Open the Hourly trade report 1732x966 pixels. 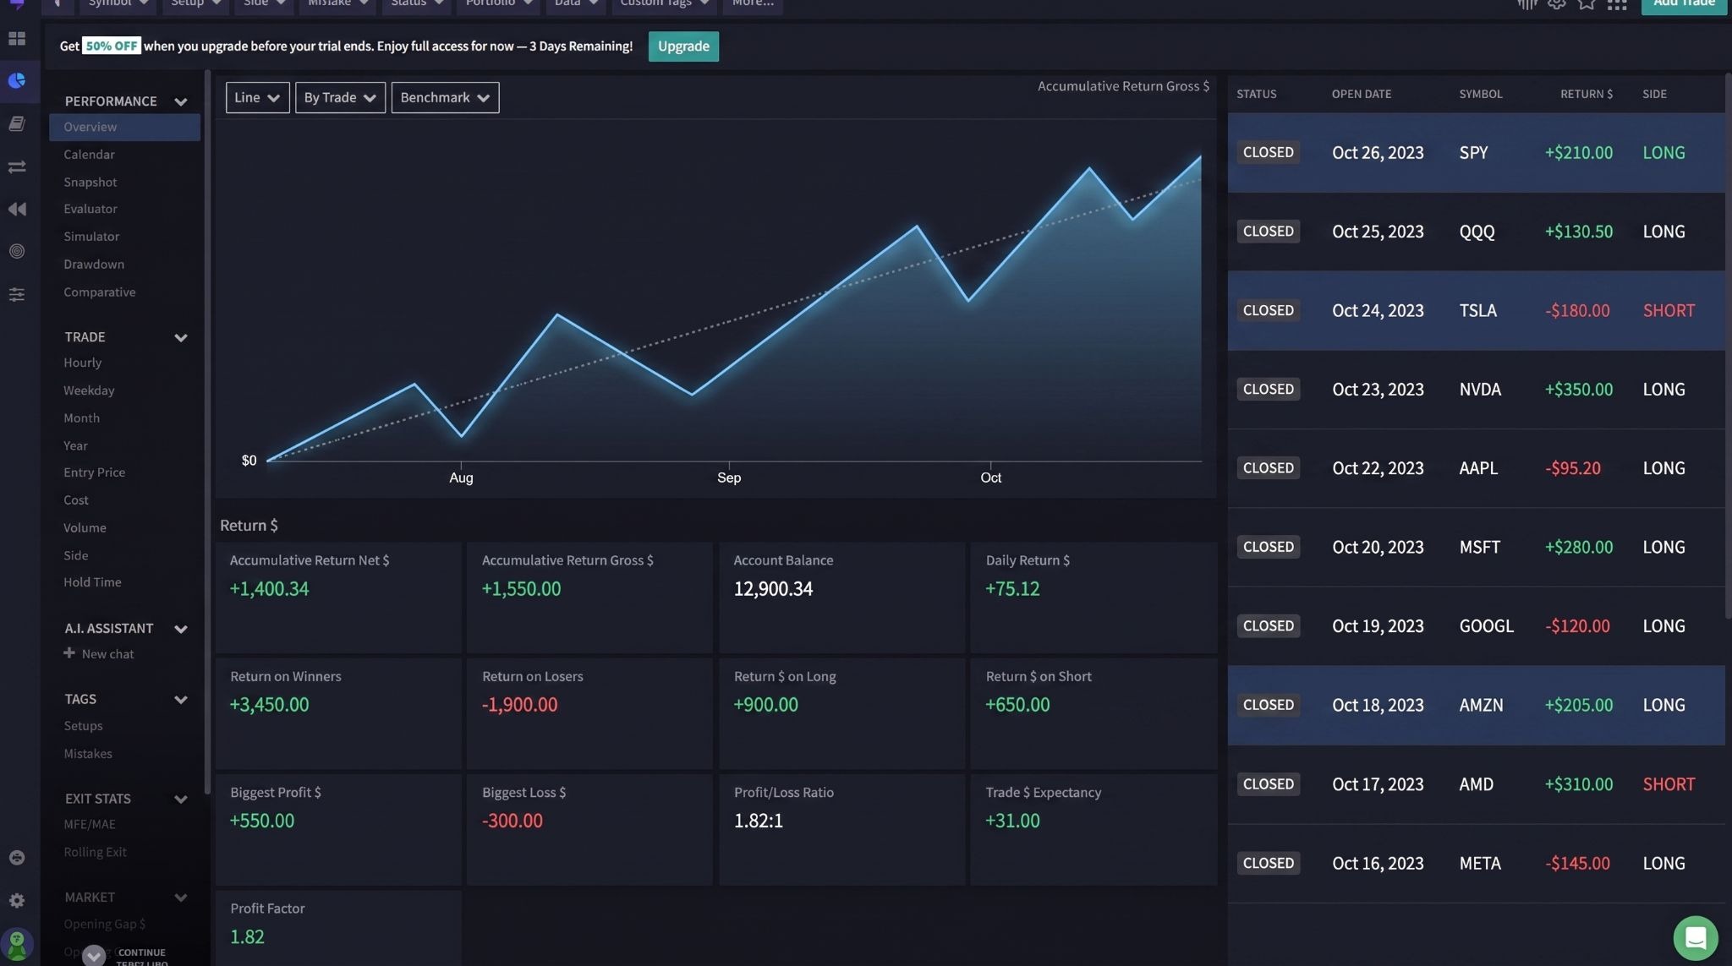click(83, 363)
